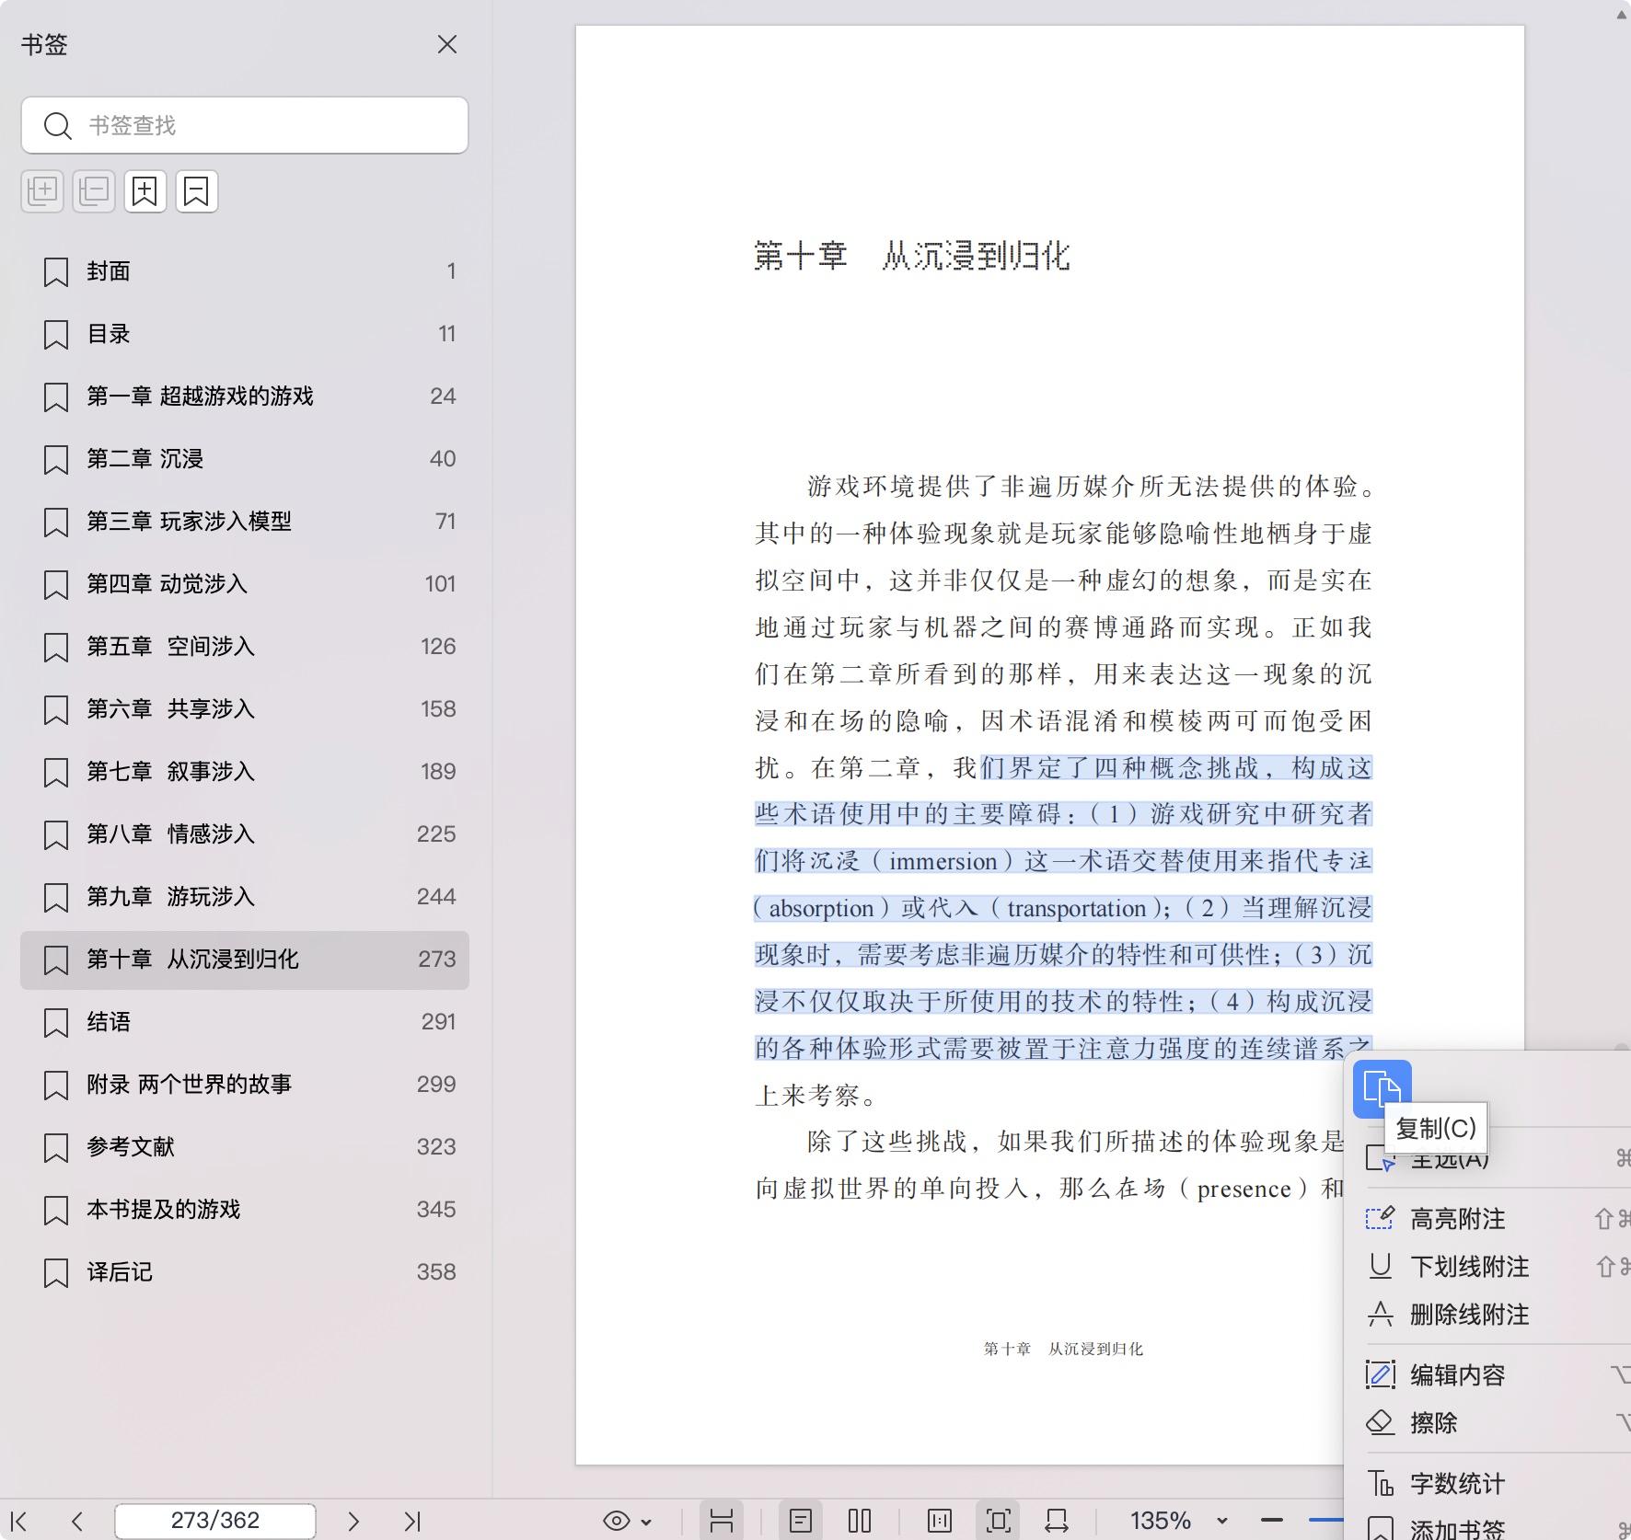Toggle two-page view mode
The image size is (1631, 1540).
860,1521
